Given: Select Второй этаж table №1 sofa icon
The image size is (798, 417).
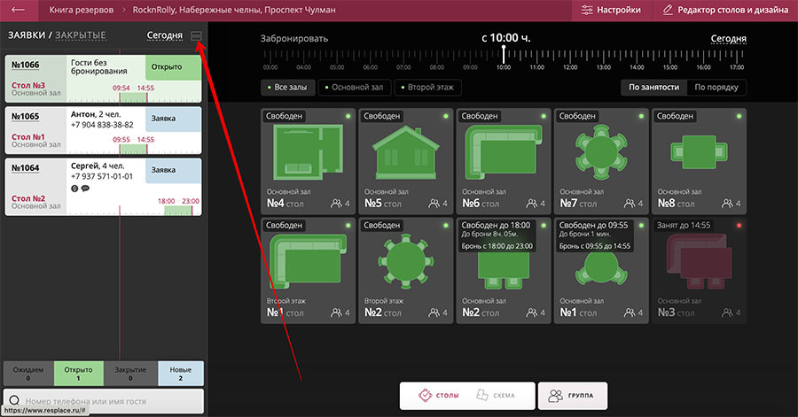Looking at the screenshot, I should click(x=308, y=261).
